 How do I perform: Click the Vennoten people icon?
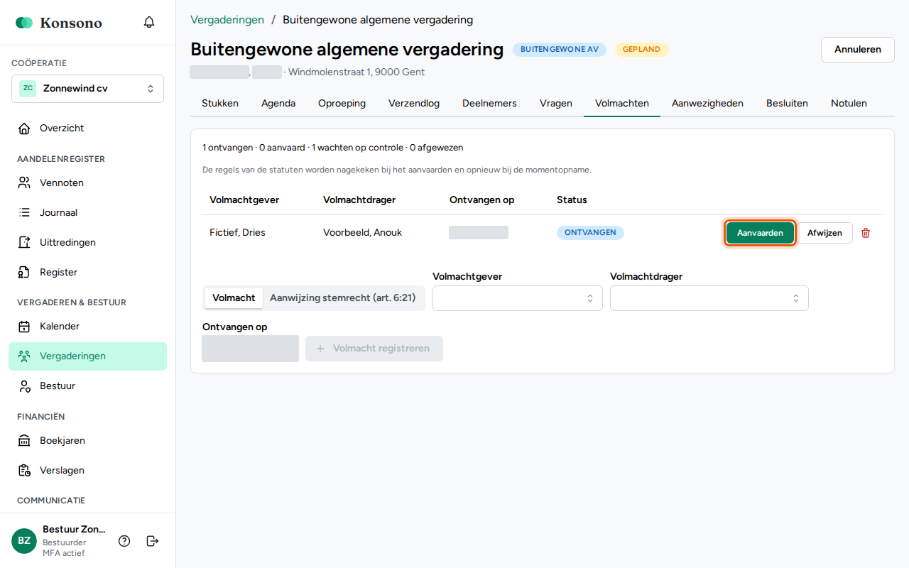click(x=24, y=183)
